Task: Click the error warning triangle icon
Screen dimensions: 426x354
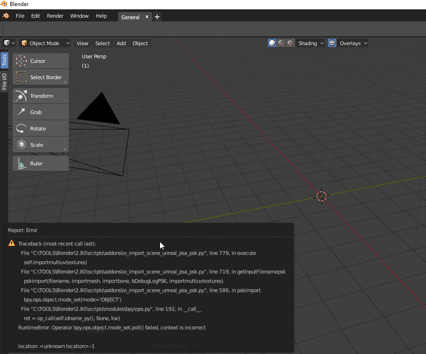Action: tap(12, 243)
